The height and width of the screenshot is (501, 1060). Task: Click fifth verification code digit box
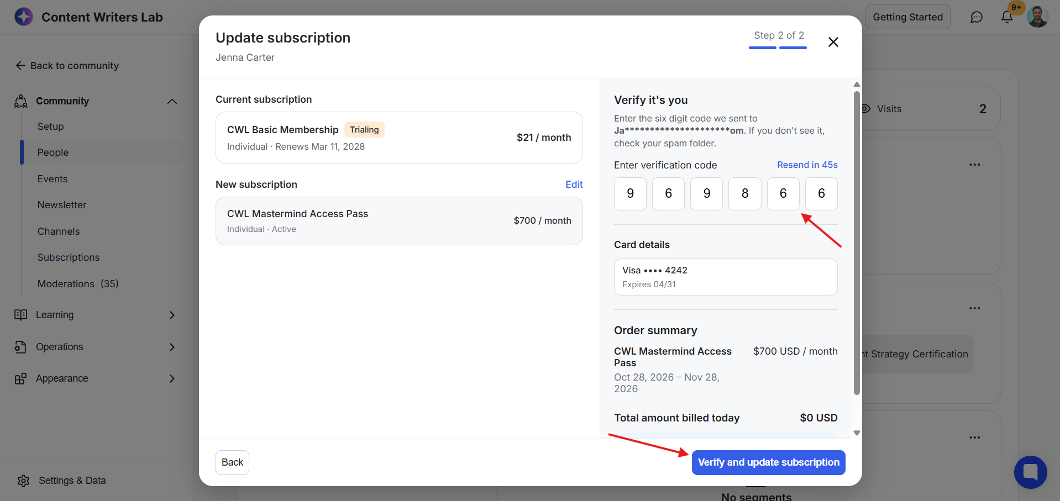tap(783, 194)
